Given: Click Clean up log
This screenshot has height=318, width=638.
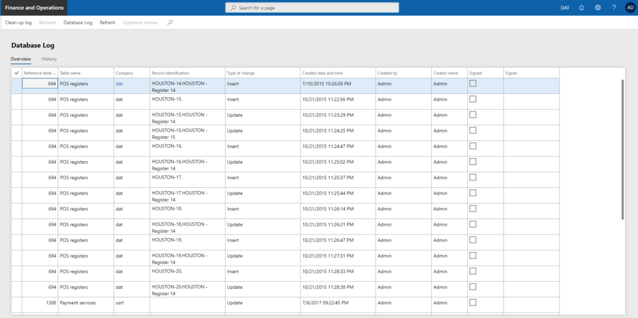Looking at the screenshot, I should coord(18,23).
